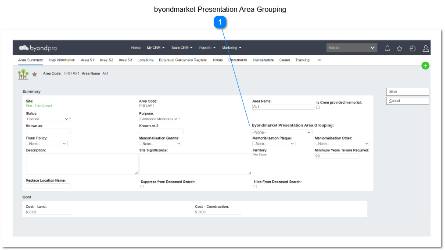Switch to Map Information tab
Screen dimensions: 445x251
(62, 60)
